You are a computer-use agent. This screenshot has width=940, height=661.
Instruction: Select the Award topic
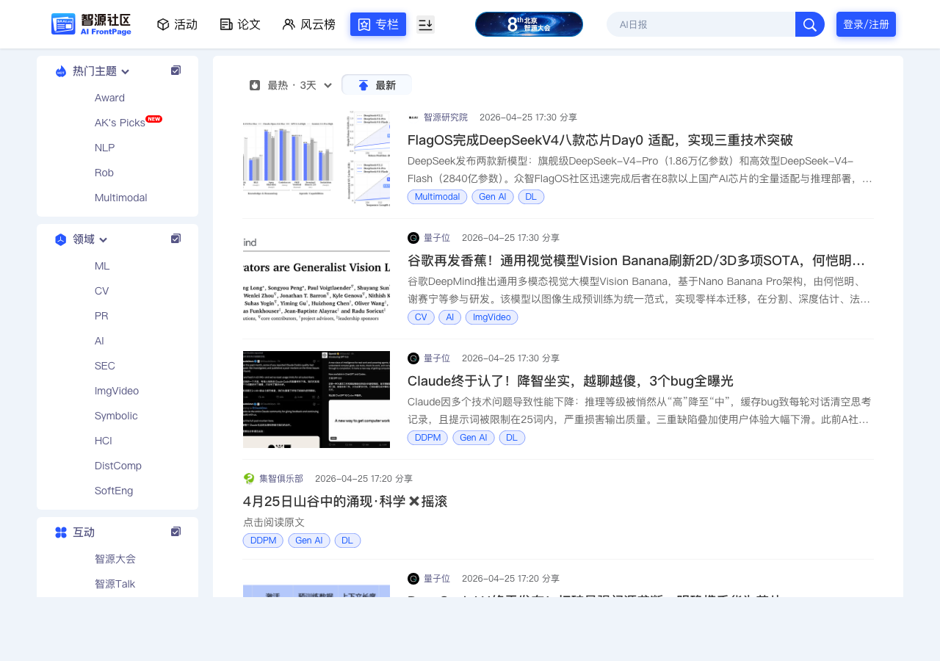click(x=109, y=98)
